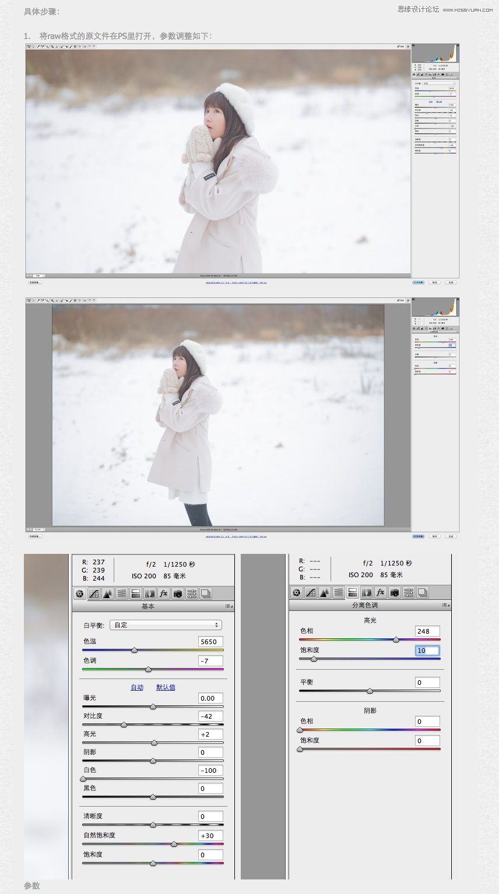Open Camera Calibration icon in 分离色调 panel

[x=395, y=592]
